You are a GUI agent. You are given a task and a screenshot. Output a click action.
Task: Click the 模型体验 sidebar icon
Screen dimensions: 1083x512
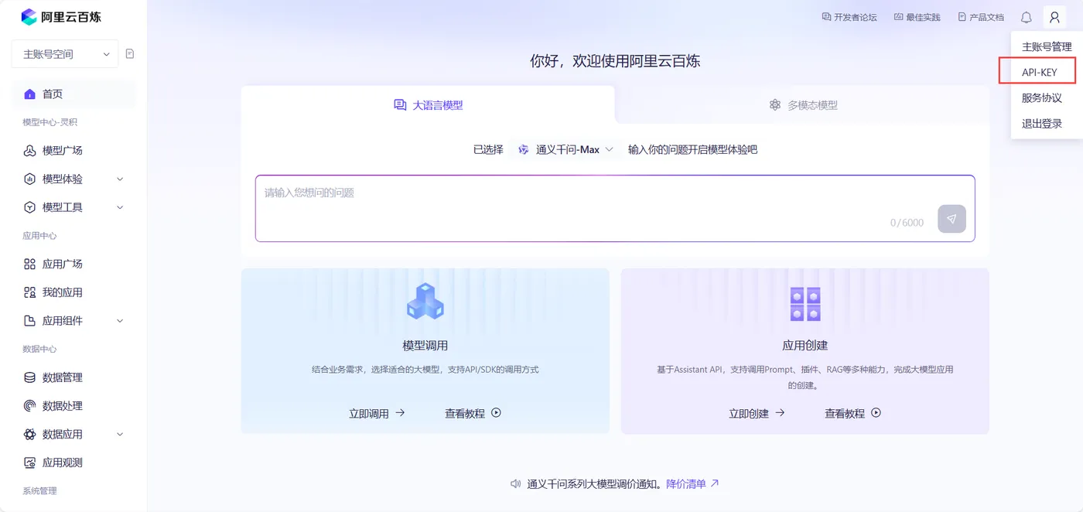pos(29,179)
